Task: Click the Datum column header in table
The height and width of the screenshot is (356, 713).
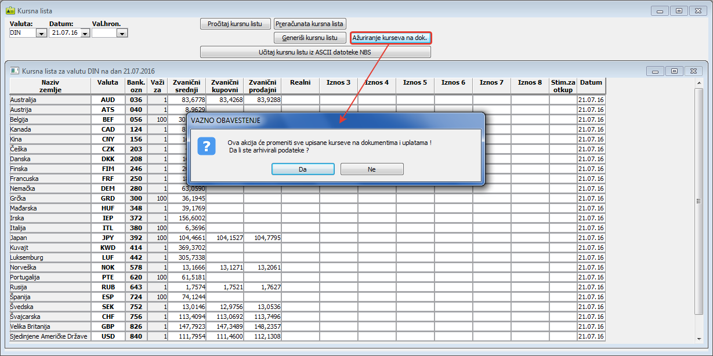Action: (x=591, y=86)
